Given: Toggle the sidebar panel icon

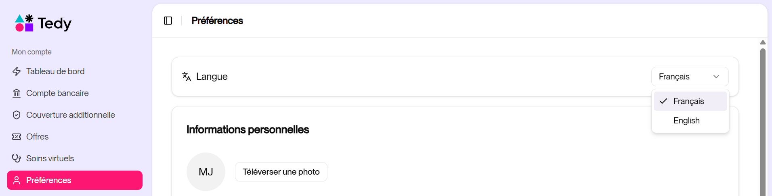Looking at the screenshot, I should pyautogui.click(x=168, y=21).
